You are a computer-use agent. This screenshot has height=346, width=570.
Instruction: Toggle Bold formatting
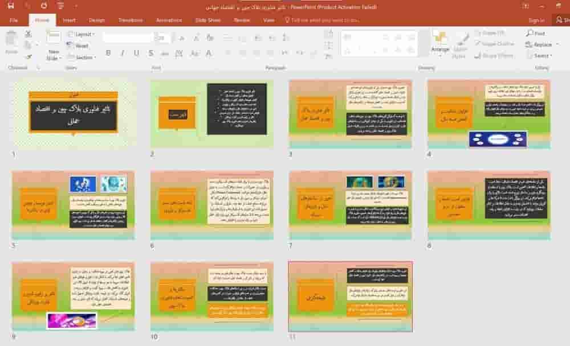tap(108, 53)
